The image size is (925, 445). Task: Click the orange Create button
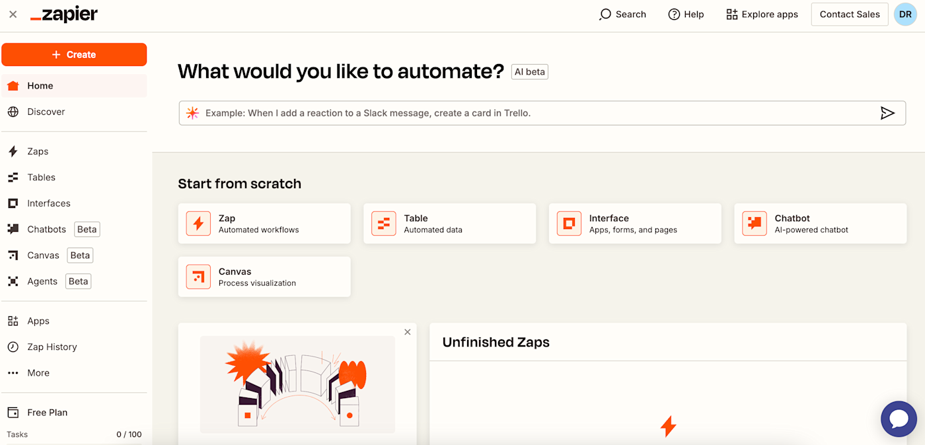point(74,55)
